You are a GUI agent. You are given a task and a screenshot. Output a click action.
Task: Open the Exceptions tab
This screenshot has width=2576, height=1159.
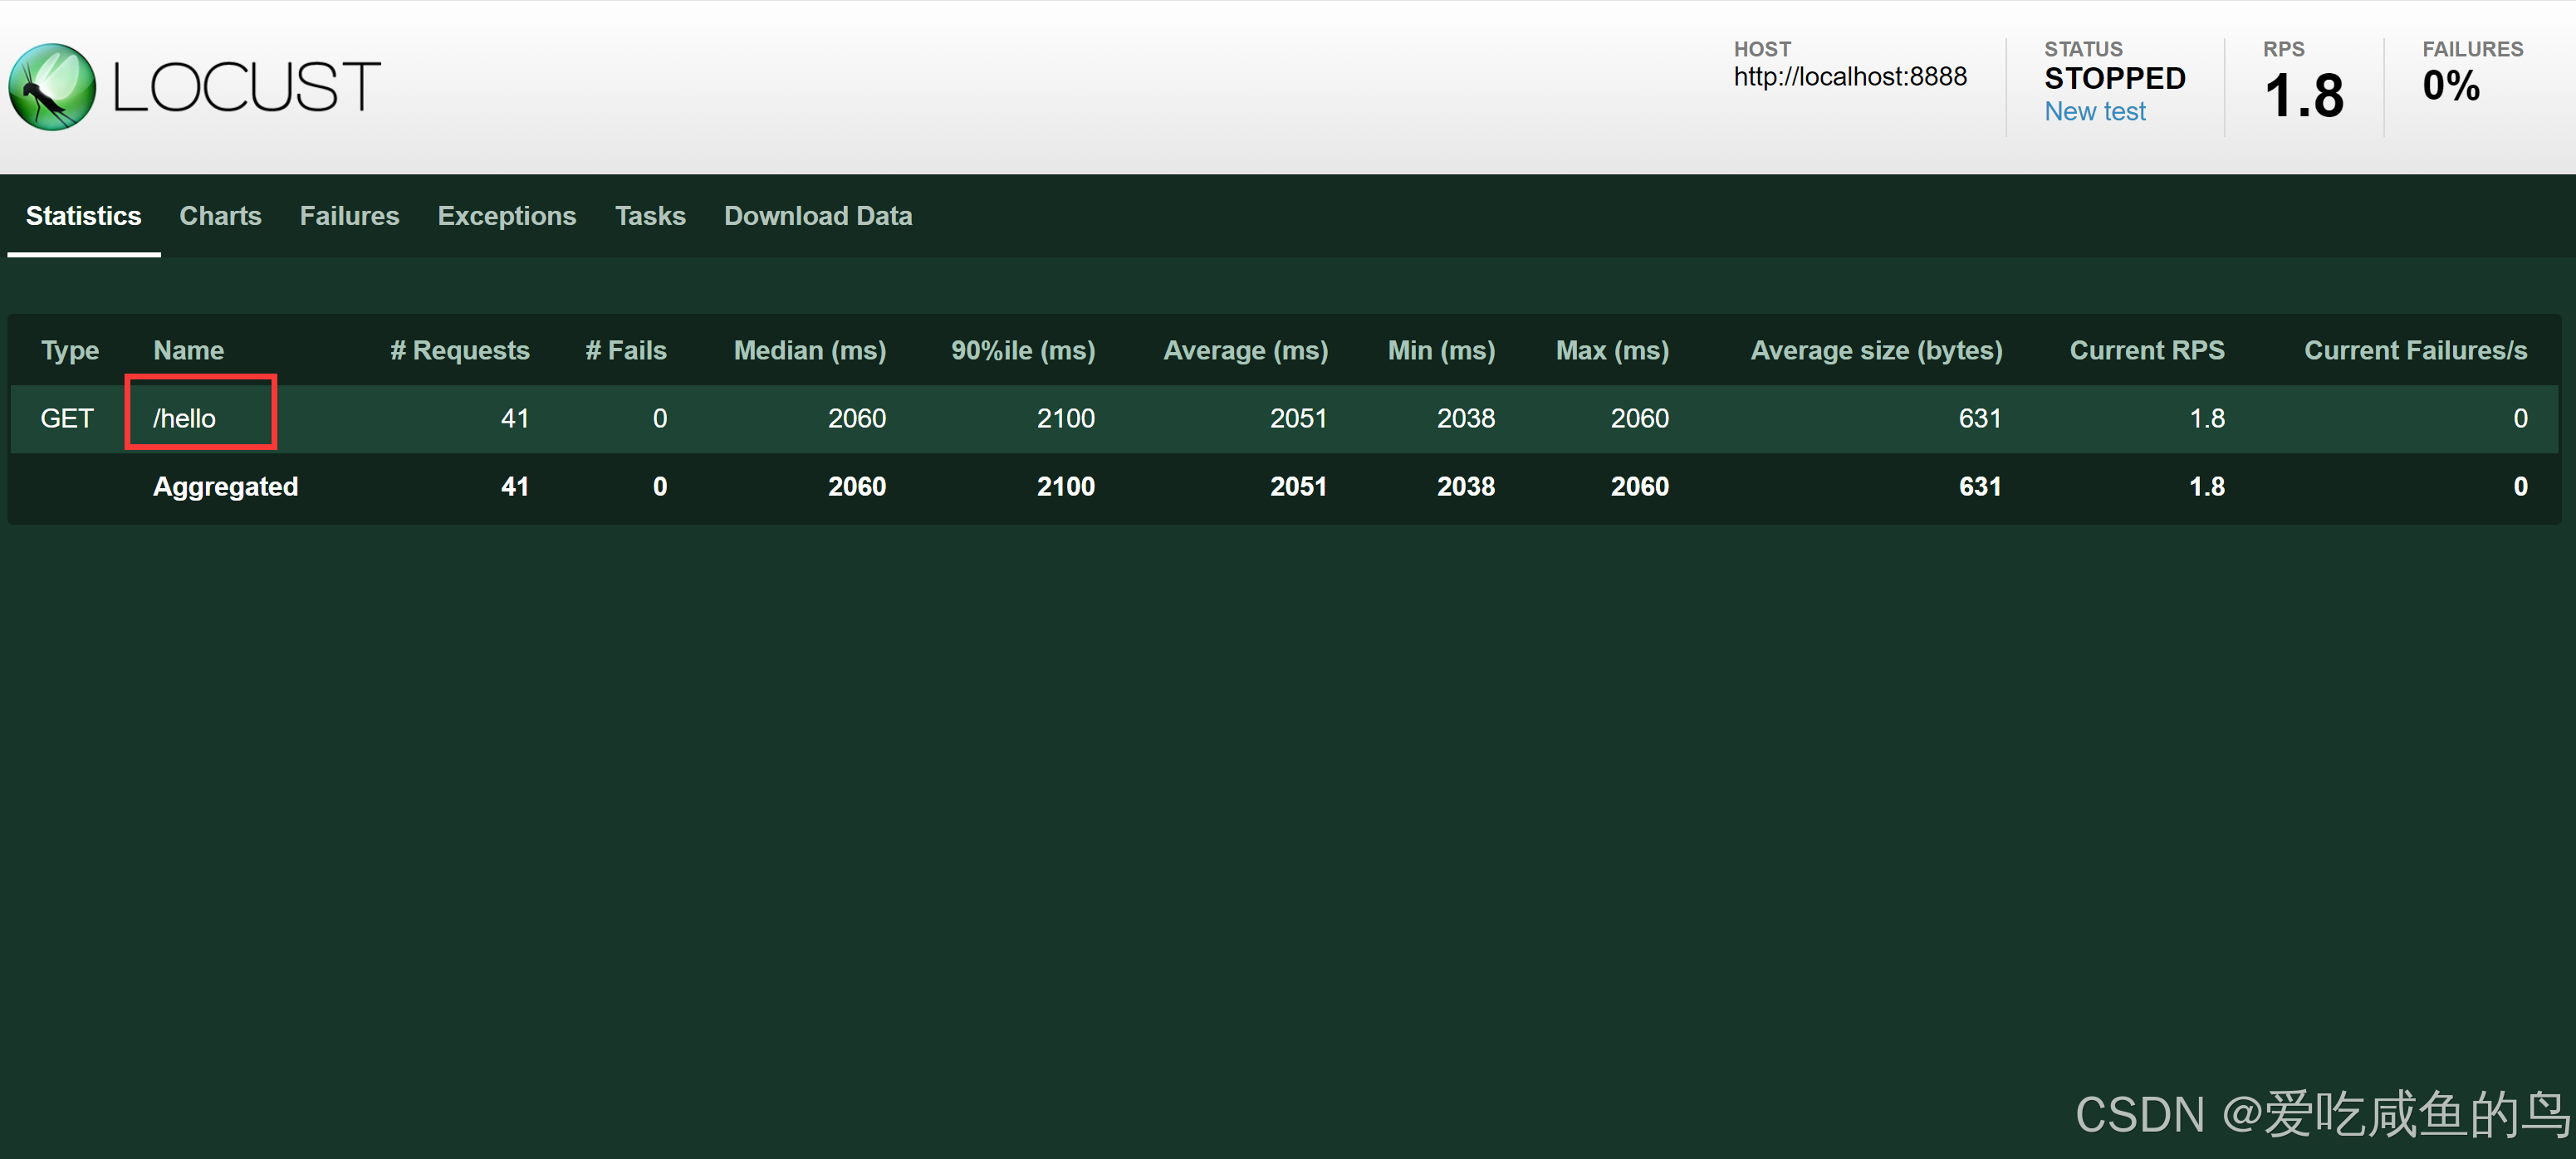506,216
